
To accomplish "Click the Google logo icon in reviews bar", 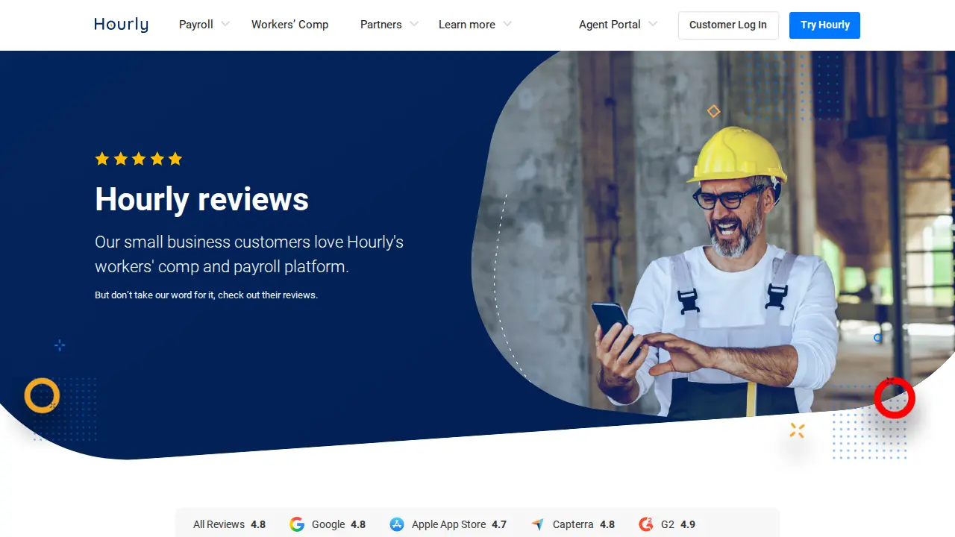I will coord(297,524).
